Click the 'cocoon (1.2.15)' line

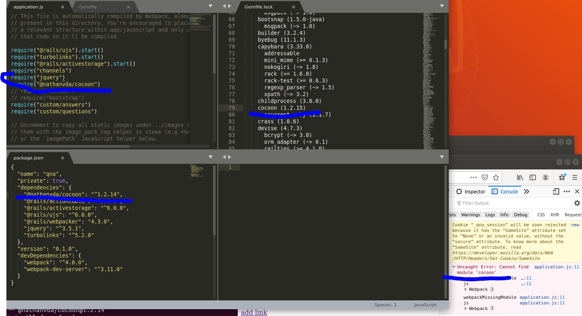(281, 108)
